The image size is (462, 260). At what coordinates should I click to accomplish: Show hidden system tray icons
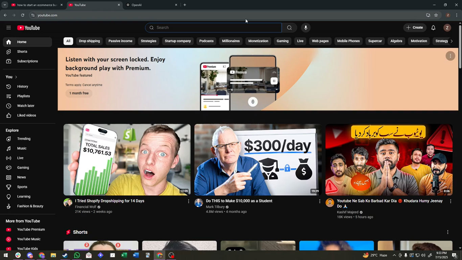(x=394, y=255)
